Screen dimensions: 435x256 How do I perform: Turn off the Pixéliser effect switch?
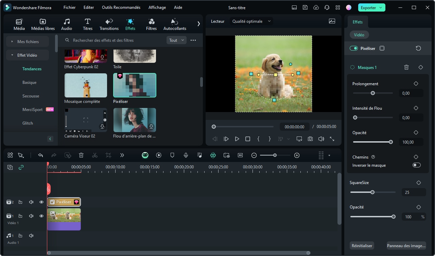click(354, 48)
